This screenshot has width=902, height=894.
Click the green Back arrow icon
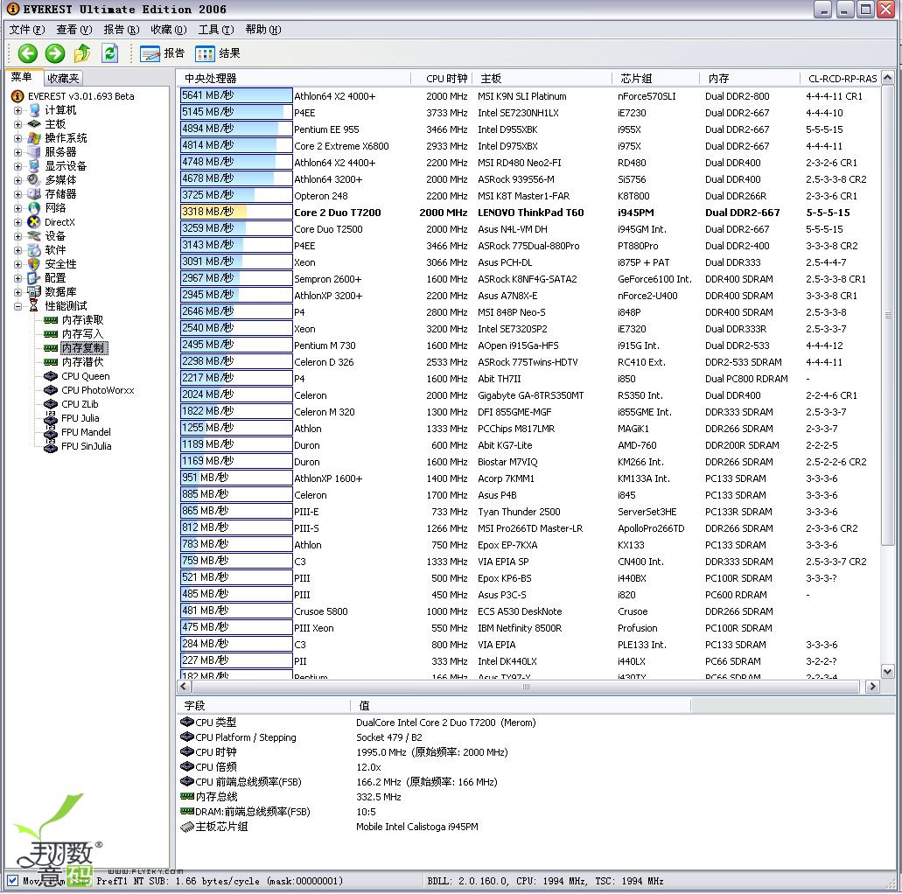click(x=28, y=53)
